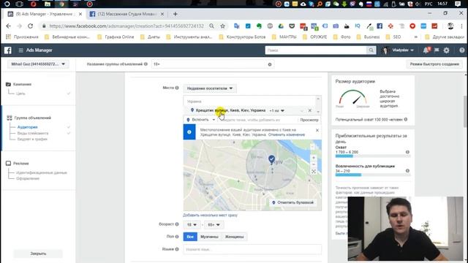Zoom in on the map
This screenshot has height=263, width=468.
[314, 158]
